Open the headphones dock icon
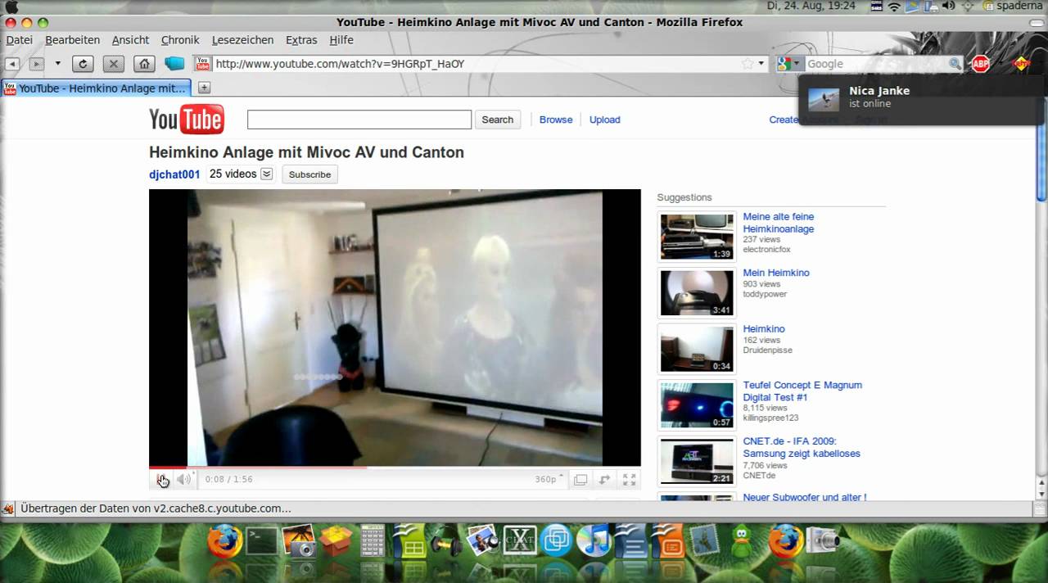1048x583 pixels. point(446,541)
